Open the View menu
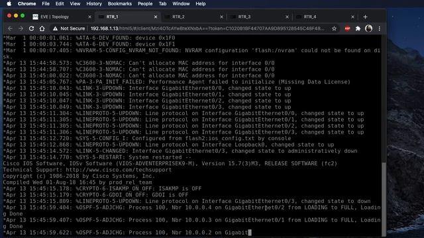 75,4
